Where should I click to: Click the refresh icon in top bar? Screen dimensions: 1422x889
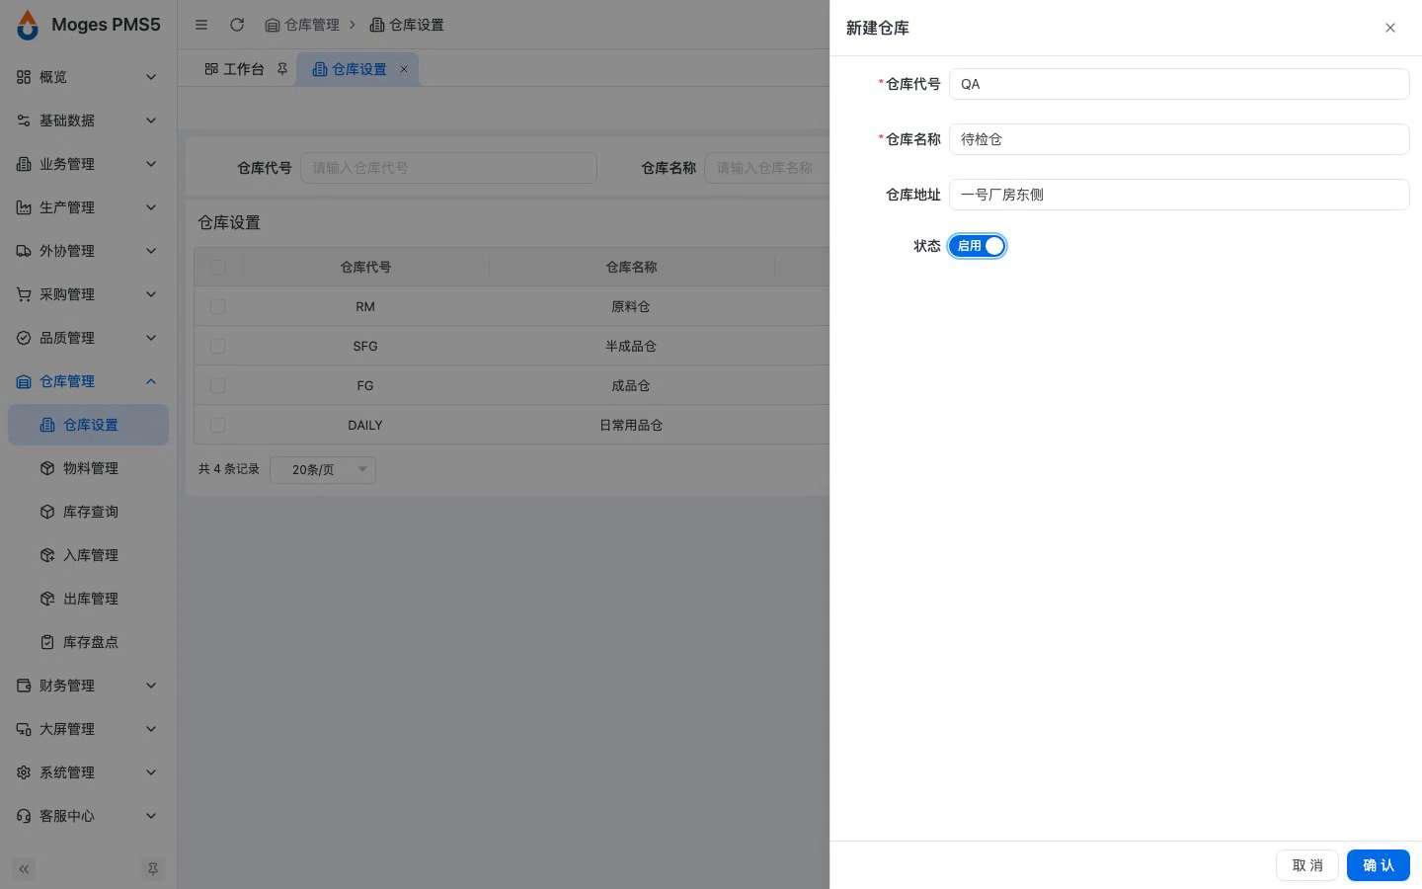click(x=237, y=25)
